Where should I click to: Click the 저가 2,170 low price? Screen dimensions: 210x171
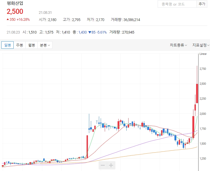(x=96, y=20)
